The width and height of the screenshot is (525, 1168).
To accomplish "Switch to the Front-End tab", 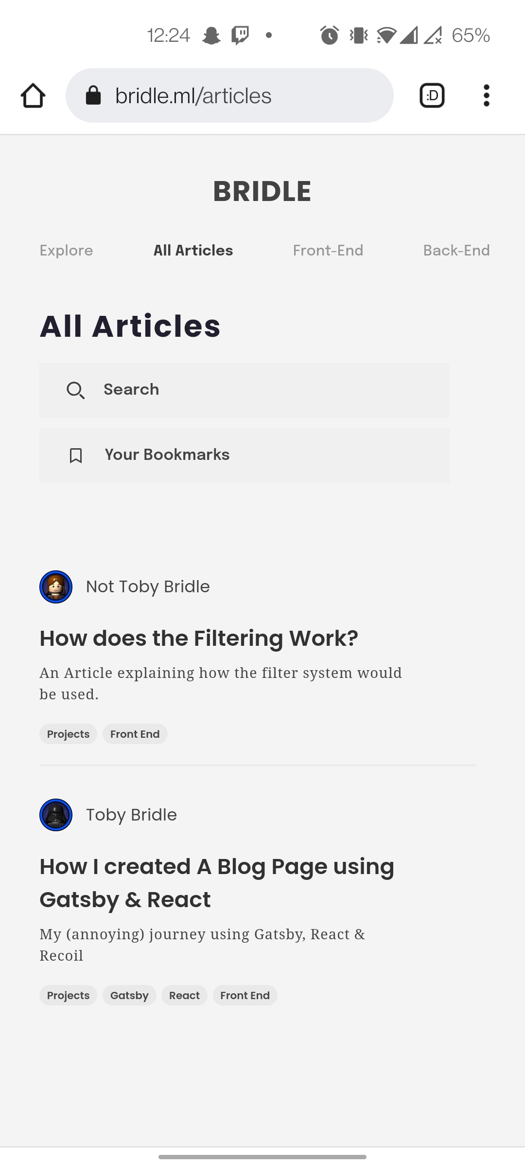I will coord(328,250).
